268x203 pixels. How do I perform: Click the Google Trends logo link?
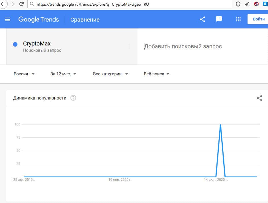(x=38, y=19)
